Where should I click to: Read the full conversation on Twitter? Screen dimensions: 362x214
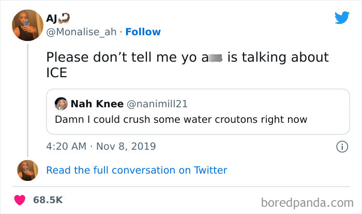pyautogui.click(x=137, y=170)
